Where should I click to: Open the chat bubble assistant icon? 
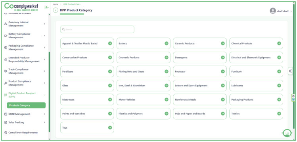tap(287, 133)
